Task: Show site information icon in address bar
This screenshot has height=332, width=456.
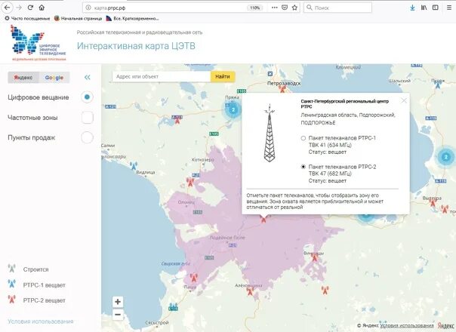Action: pyautogui.click(x=88, y=8)
